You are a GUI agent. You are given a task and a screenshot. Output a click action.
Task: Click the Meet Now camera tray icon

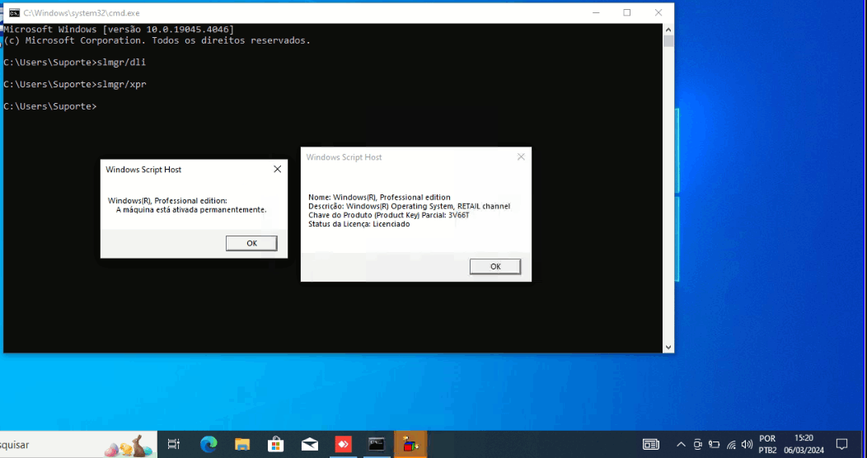697,444
